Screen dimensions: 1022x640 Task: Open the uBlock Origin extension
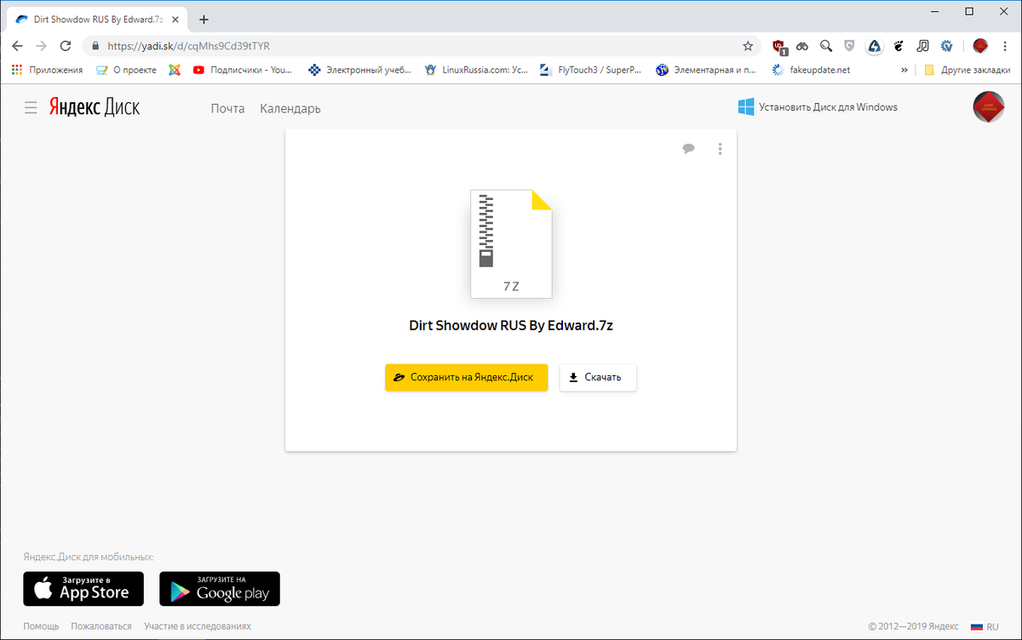pos(778,46)
